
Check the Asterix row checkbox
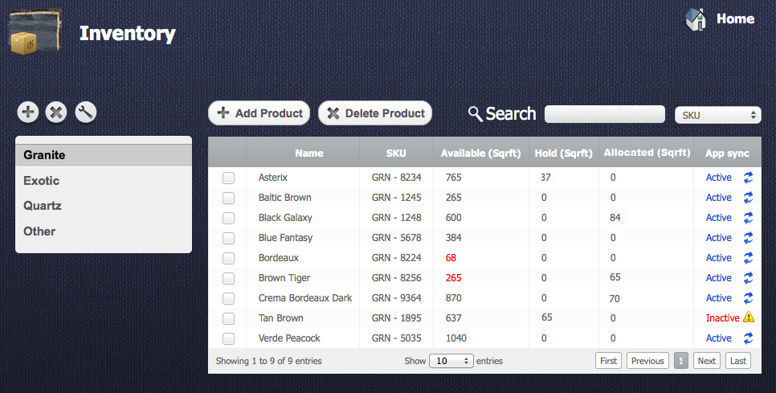(228, 178)
